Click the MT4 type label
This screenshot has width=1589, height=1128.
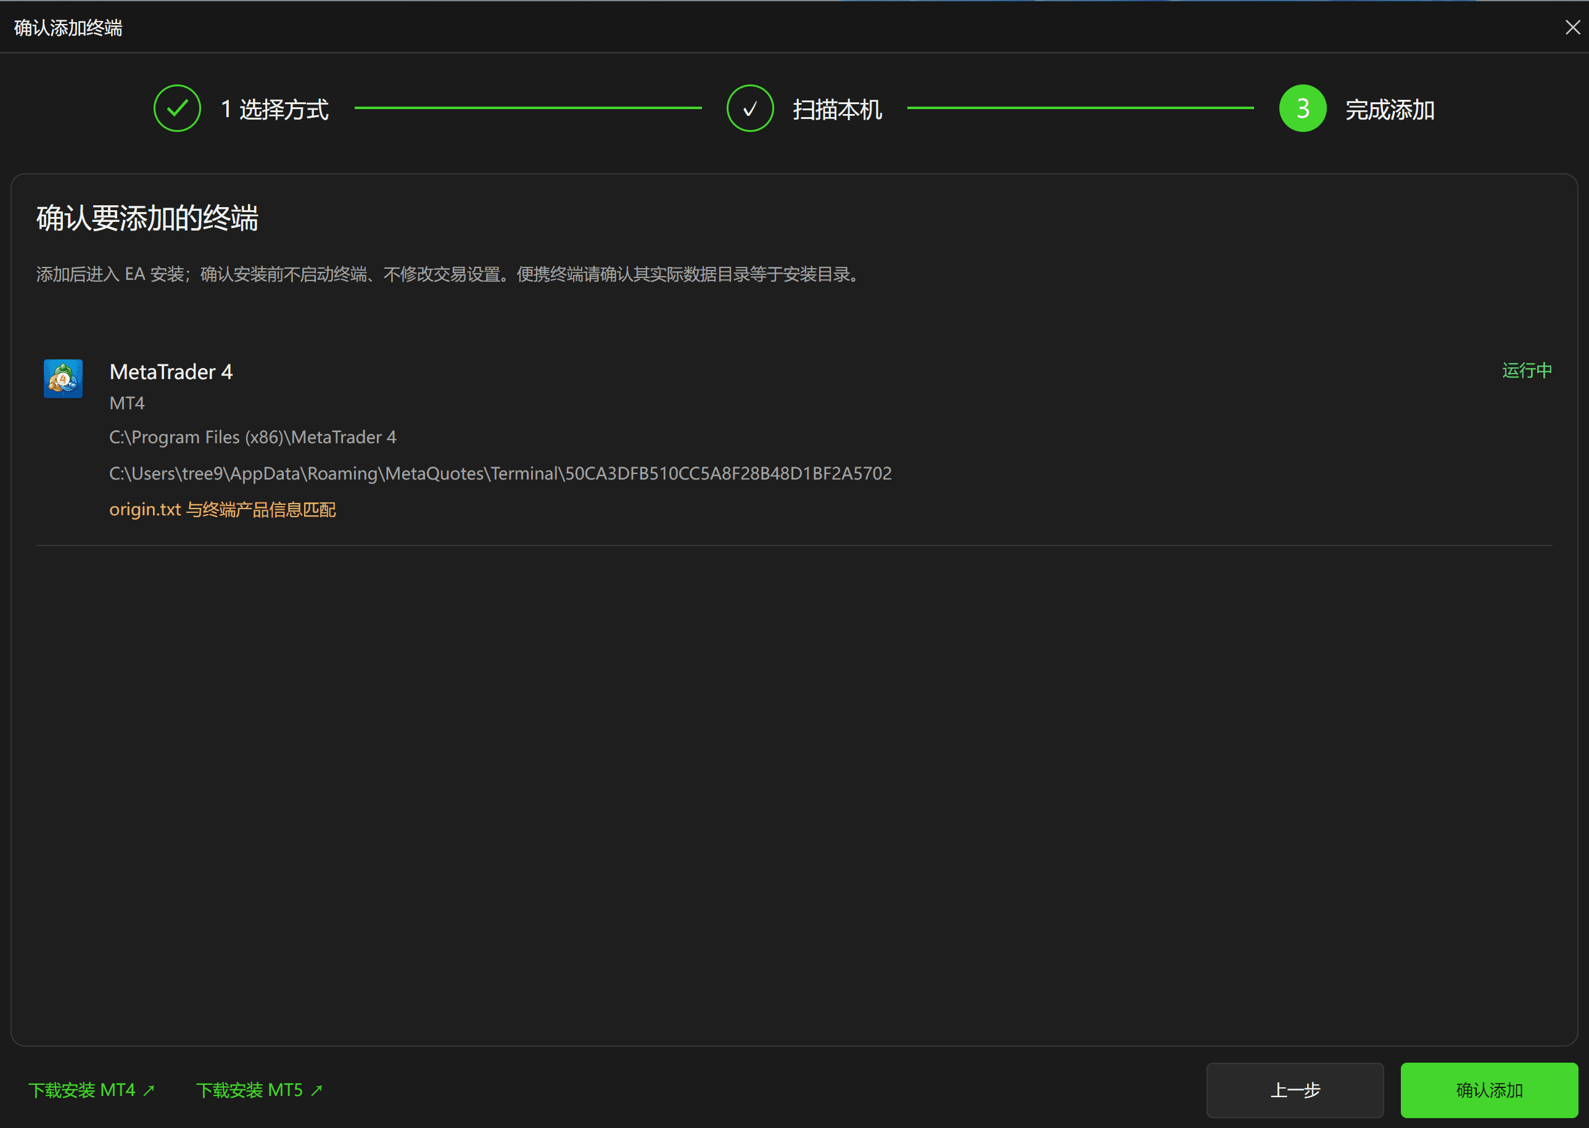127,403
